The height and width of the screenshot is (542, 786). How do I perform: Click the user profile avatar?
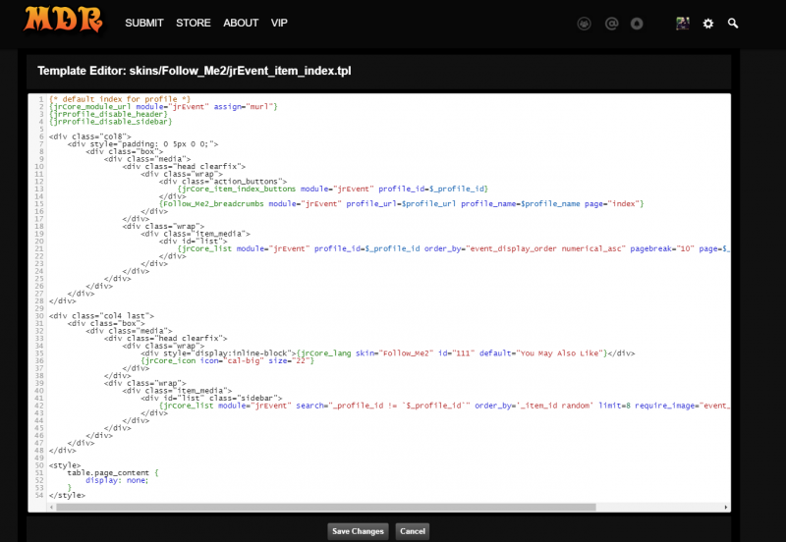click(x=683, y=23)
